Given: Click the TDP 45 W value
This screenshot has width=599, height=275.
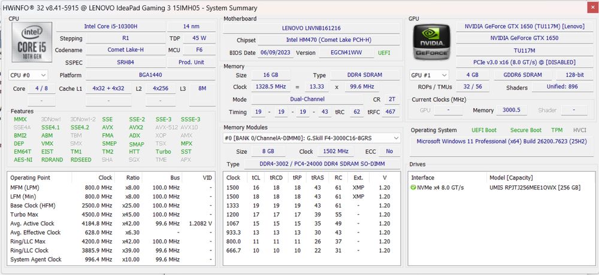Looking at the screenshot, I should (199, 38).
